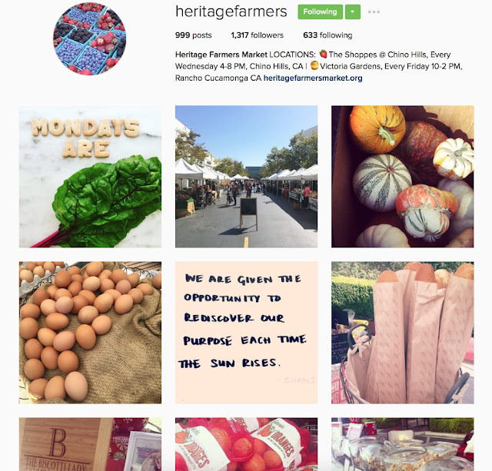Image resolution: width=492 pixels, height=471 pixels.
Task: Toggle the green Following button
Action: coord(320,12)
